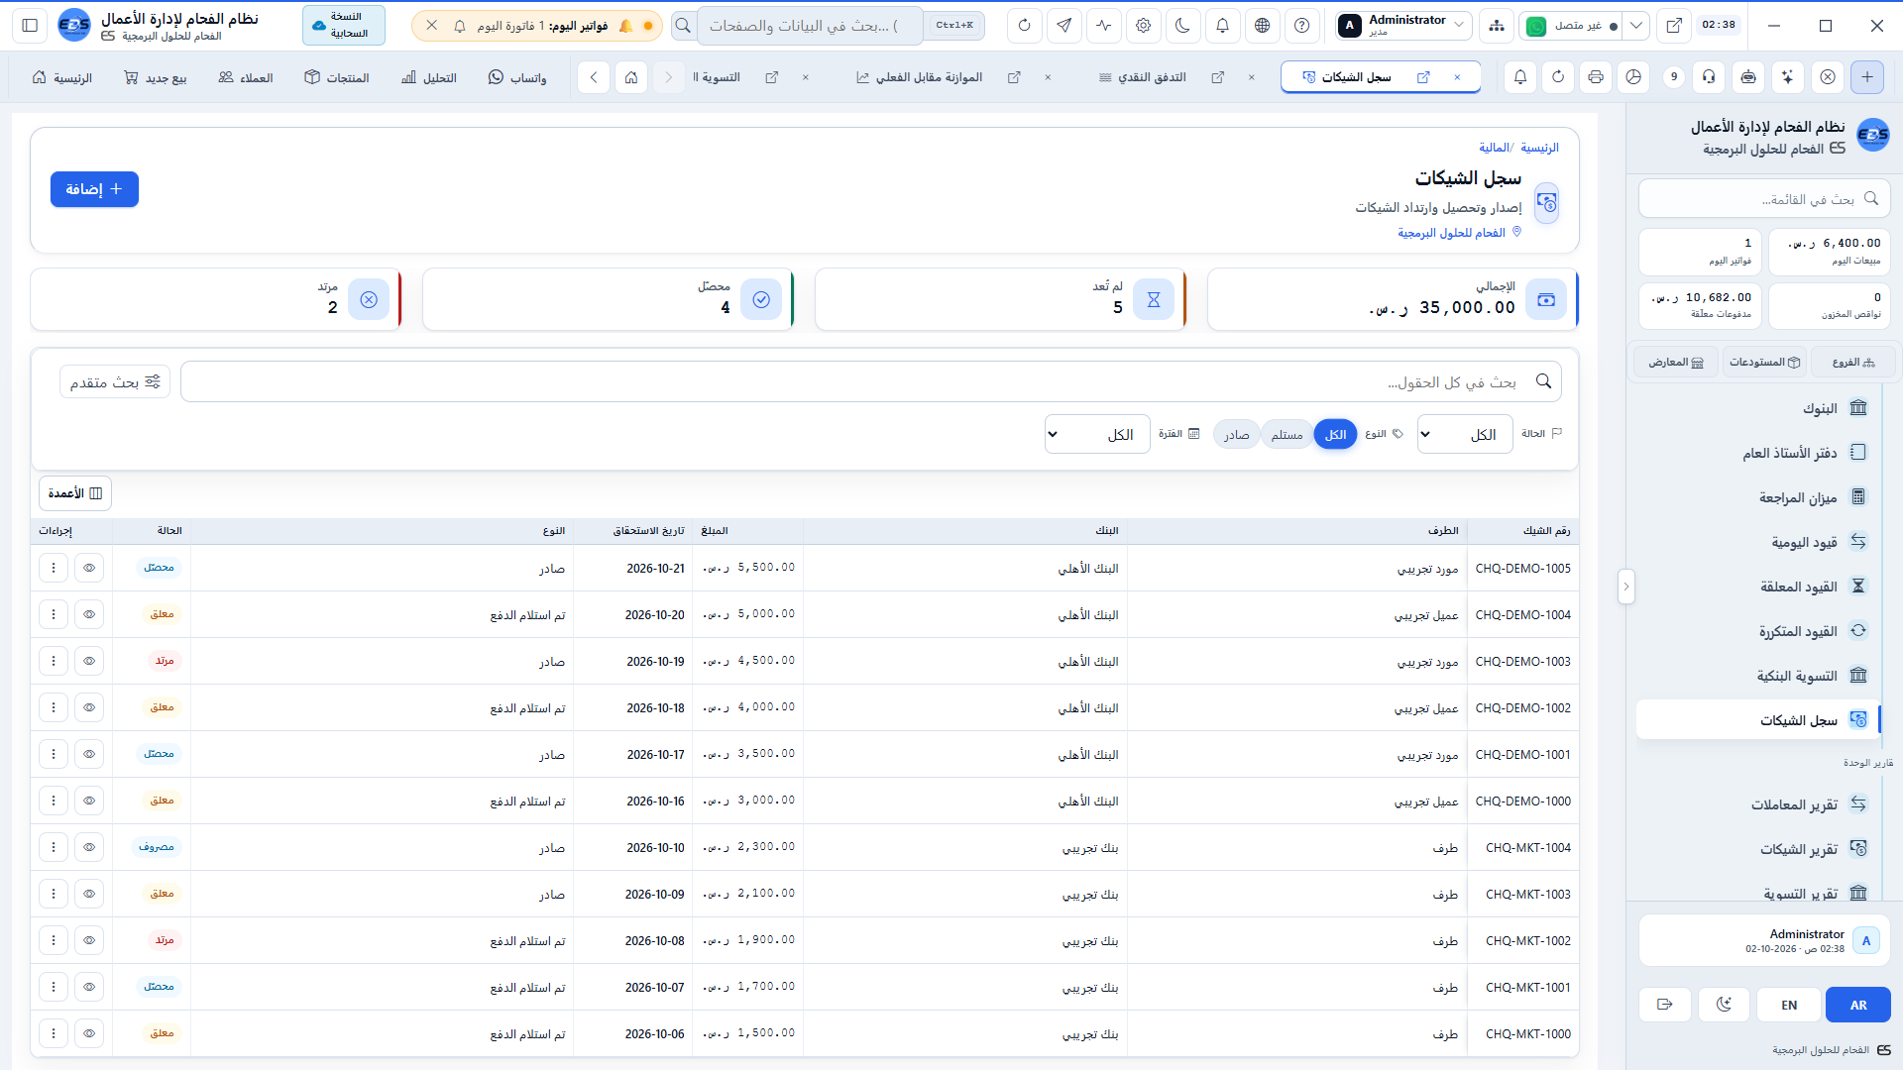Click the paper plane send icon
Screen dimensions: 1903x1070
coord(1063,26)
